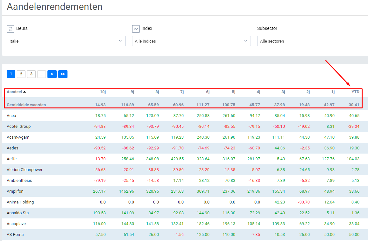Screen dimensions: 368x241
Task: Select the Gemiddelde waarden row label
Action: point(26,105)
